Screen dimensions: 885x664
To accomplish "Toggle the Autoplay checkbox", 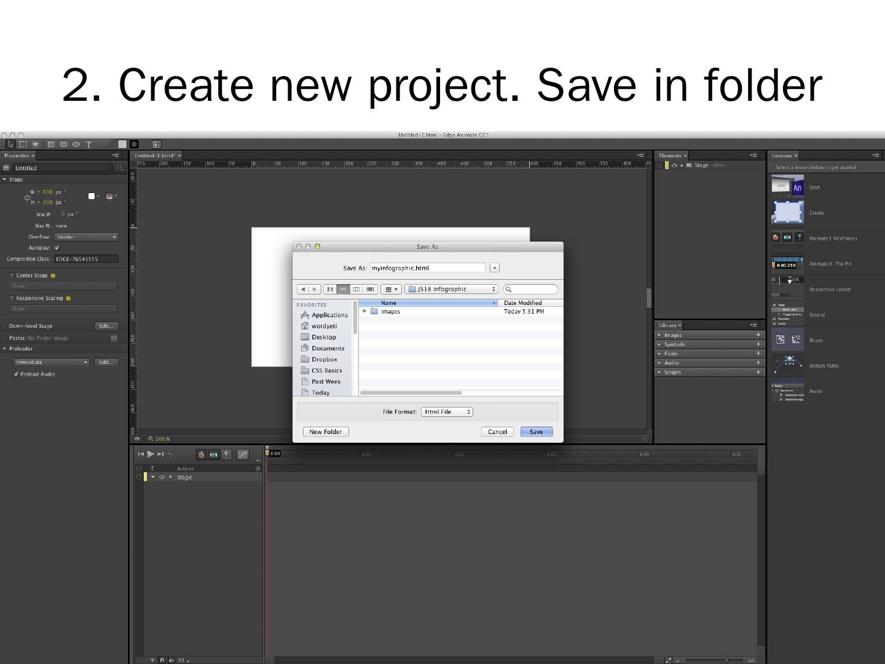I will coord(57,248).
